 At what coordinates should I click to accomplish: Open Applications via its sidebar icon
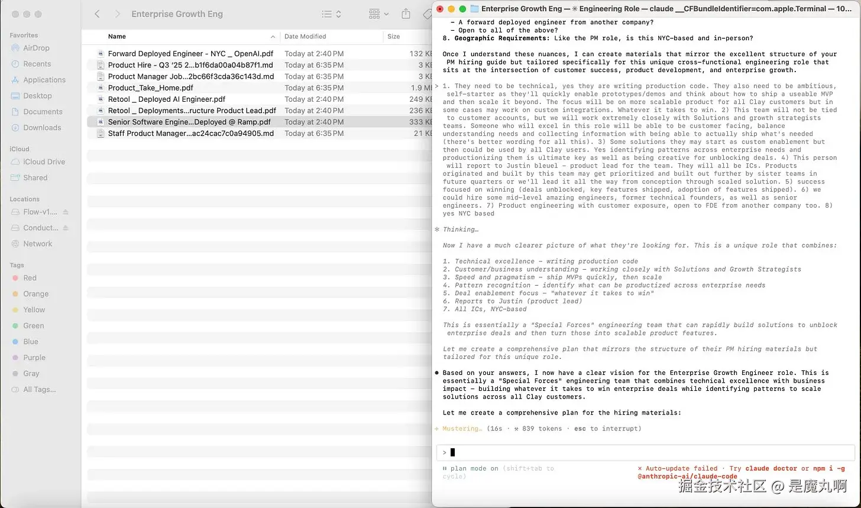15,80
